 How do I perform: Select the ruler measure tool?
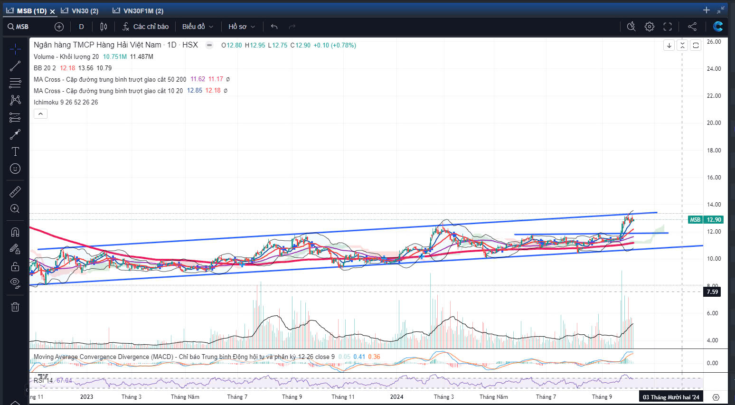coord(15,192)
